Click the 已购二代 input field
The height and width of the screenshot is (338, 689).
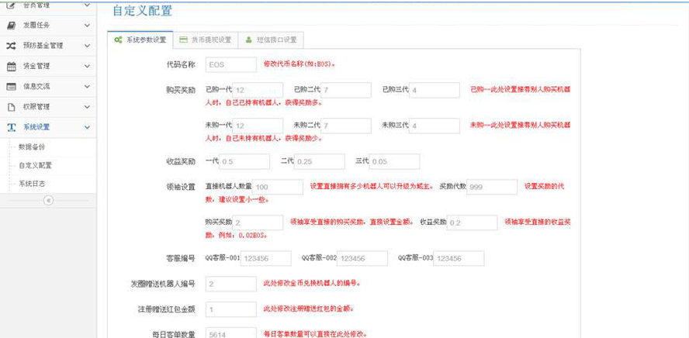(346, 90)
